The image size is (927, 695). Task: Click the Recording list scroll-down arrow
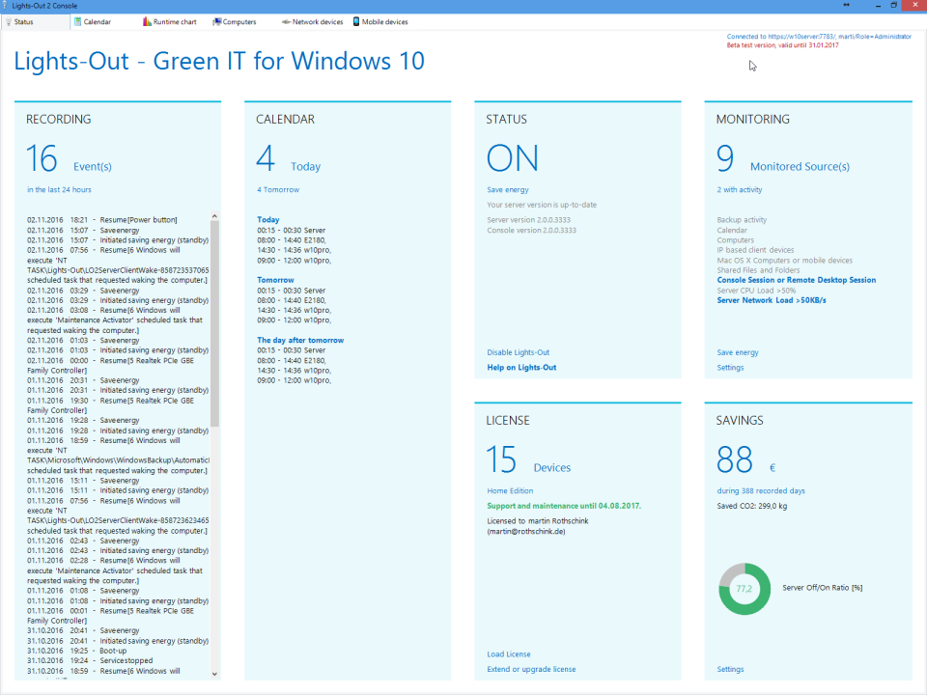tap(214, 674)
